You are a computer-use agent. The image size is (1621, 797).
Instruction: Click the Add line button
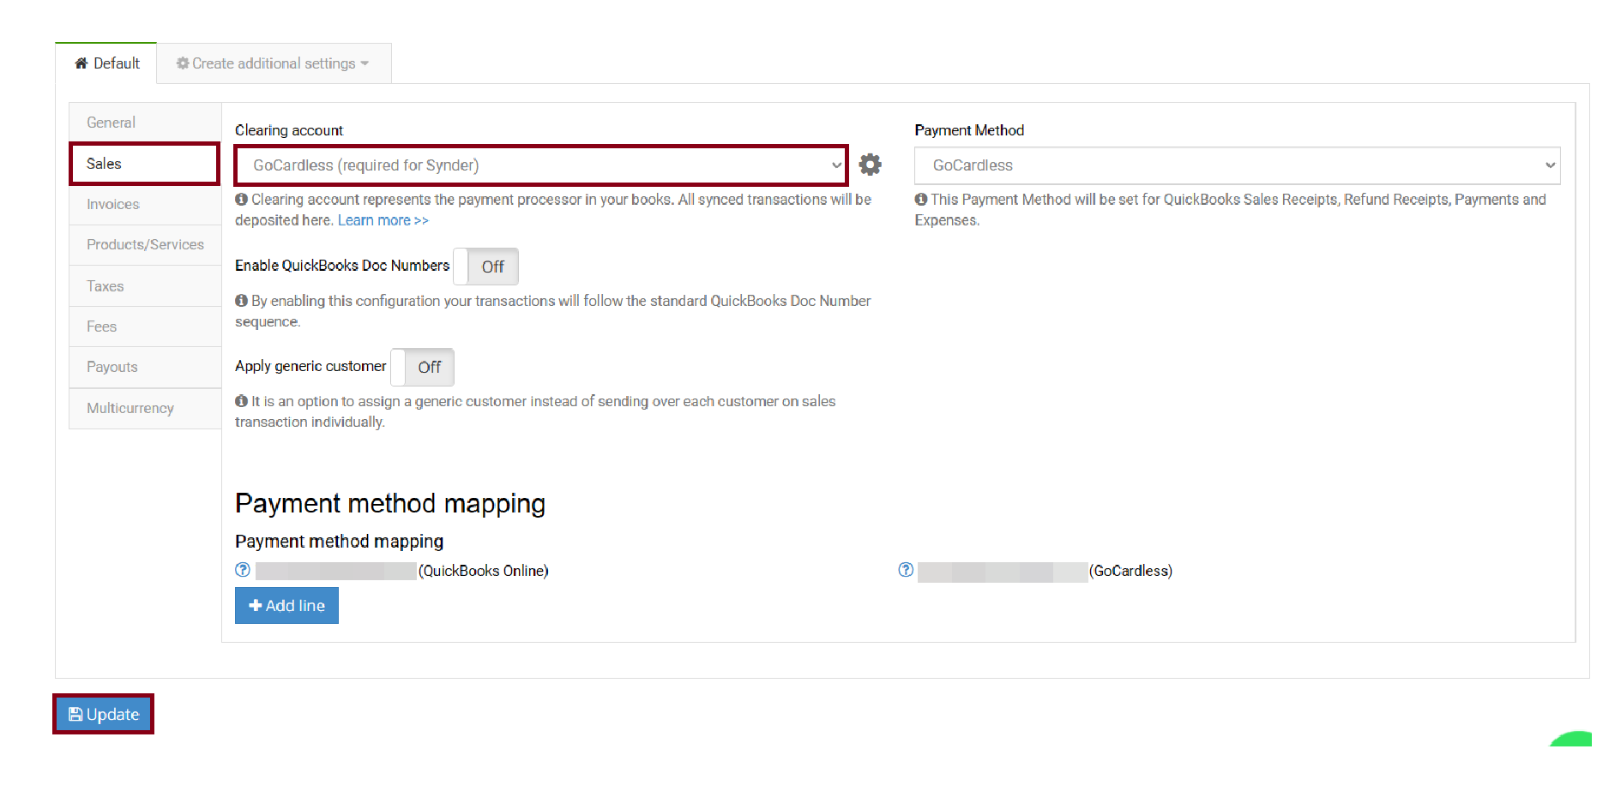[x=286, y=606]
